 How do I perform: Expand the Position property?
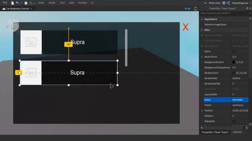coord(202,110)
